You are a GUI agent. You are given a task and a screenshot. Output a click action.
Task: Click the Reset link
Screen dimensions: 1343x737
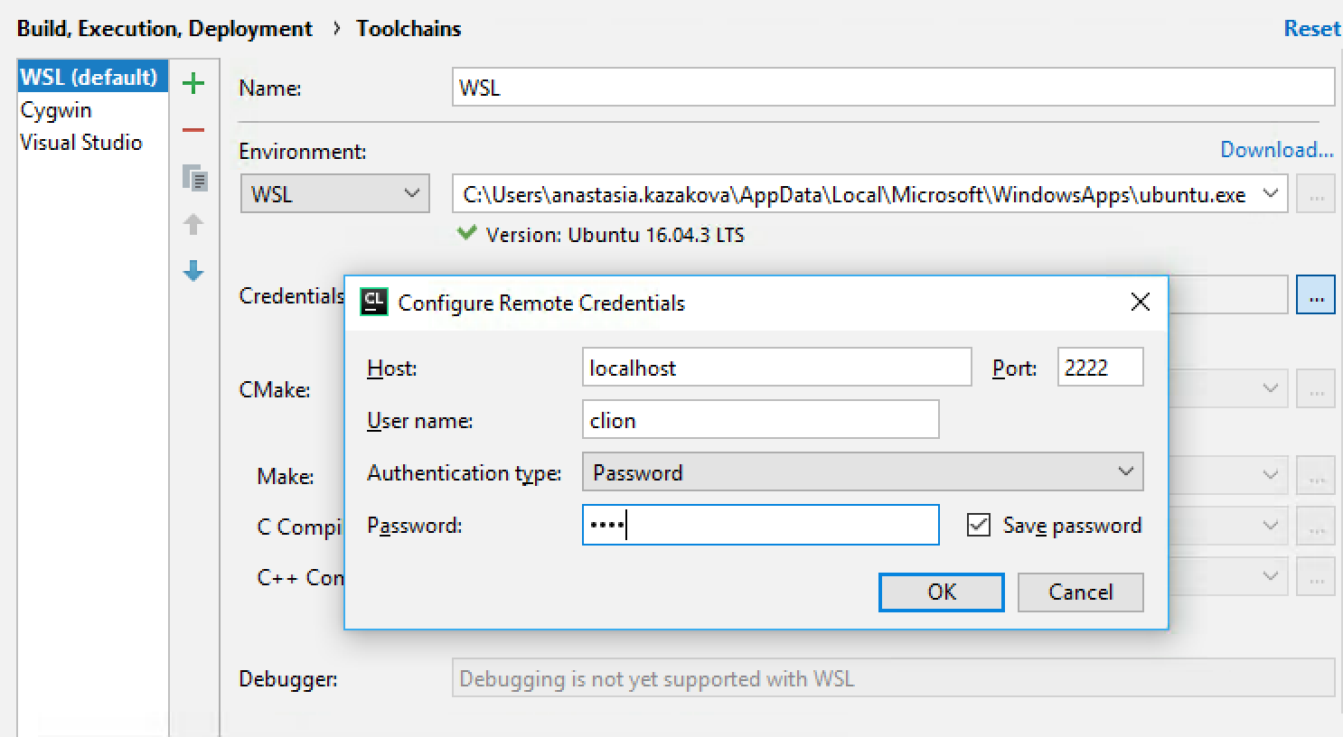1311,28
